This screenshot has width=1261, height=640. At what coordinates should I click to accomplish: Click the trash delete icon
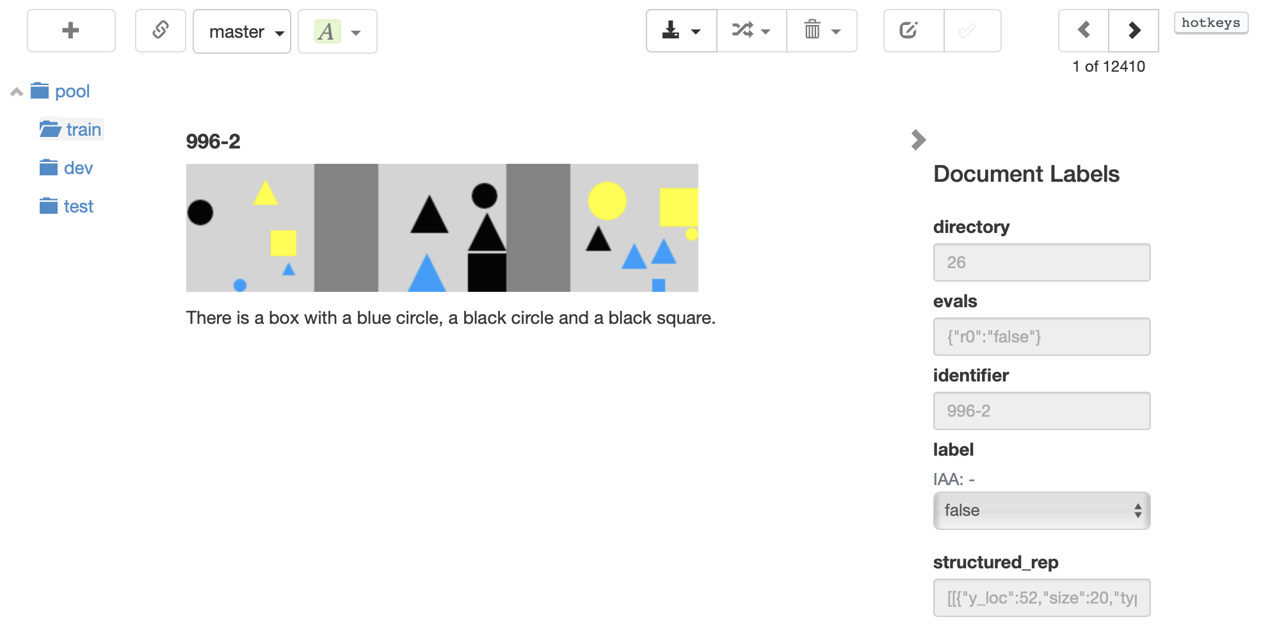pos(822,31)
